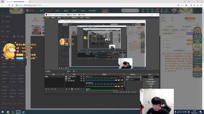Pop out the OBS Scenes dock using its header icon
The width and height of the screenshot is (204, 114).
pyautogui.click(x=63, y=74)
